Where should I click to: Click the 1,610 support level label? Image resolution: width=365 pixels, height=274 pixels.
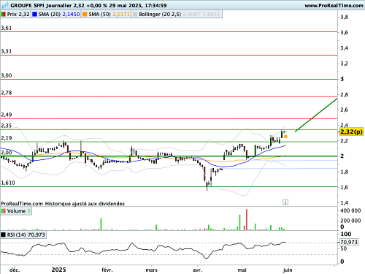tap(8, 183)
